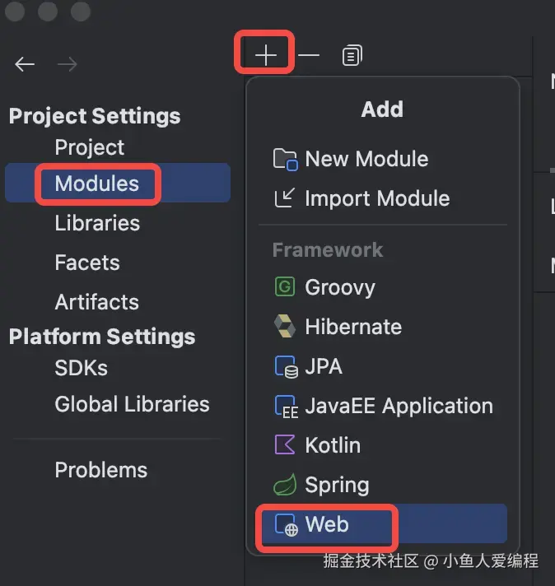The height and width of the screenshot is (586, 555).
Task: Open Facets settings
Action: pos(87,263)
